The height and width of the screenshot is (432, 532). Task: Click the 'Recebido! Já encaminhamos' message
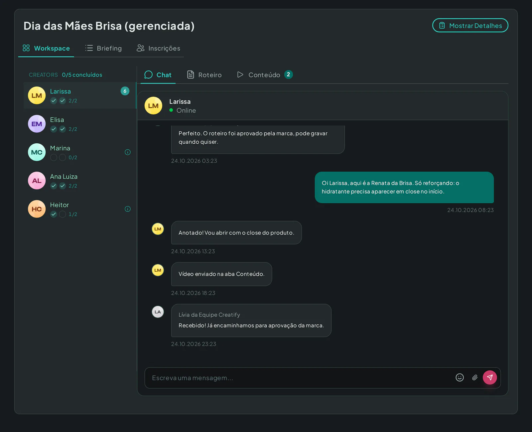tap(251, 321)
